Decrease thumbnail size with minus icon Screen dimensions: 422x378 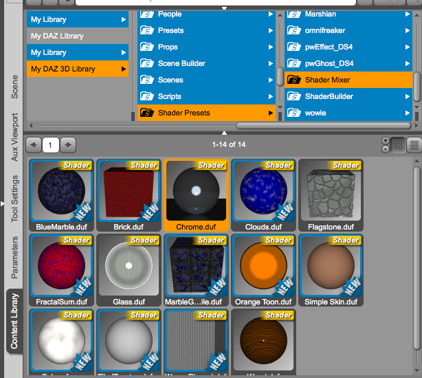click(x=386, y=148)
